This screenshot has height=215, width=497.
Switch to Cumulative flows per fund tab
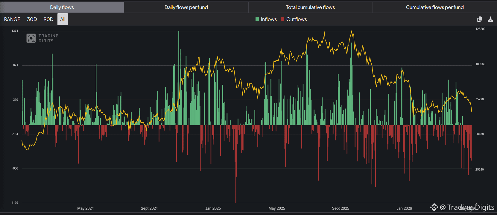435,7
